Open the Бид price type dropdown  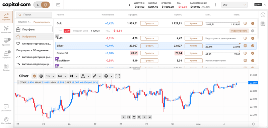pos(62,76)
